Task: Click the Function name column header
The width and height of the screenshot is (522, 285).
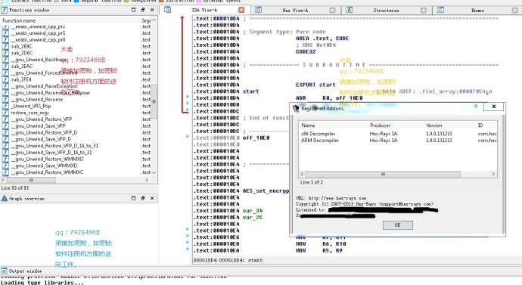Action: (x=19, y=20)
